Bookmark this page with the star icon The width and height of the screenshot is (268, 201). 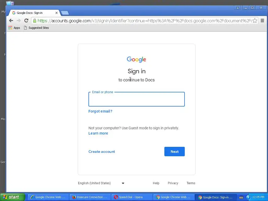[255, 21]
